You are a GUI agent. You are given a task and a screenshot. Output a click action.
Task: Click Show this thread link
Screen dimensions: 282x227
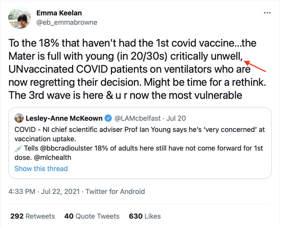[x=41, y=169]
